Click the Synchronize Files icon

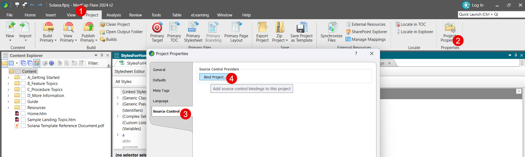click(x=332, y=27)
